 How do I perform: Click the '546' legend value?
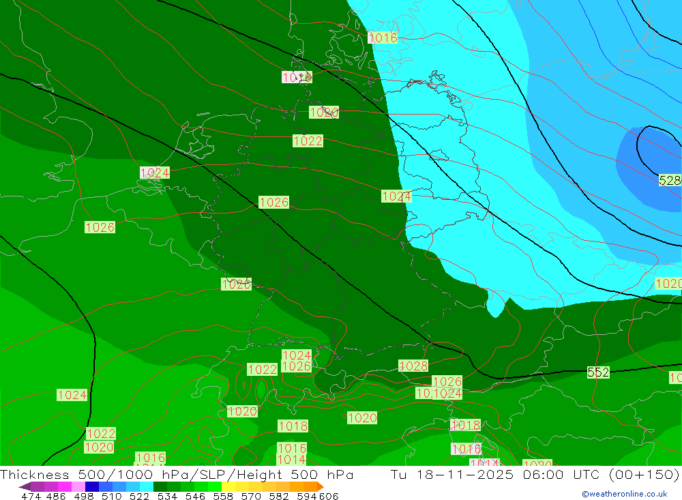[195, 496]
